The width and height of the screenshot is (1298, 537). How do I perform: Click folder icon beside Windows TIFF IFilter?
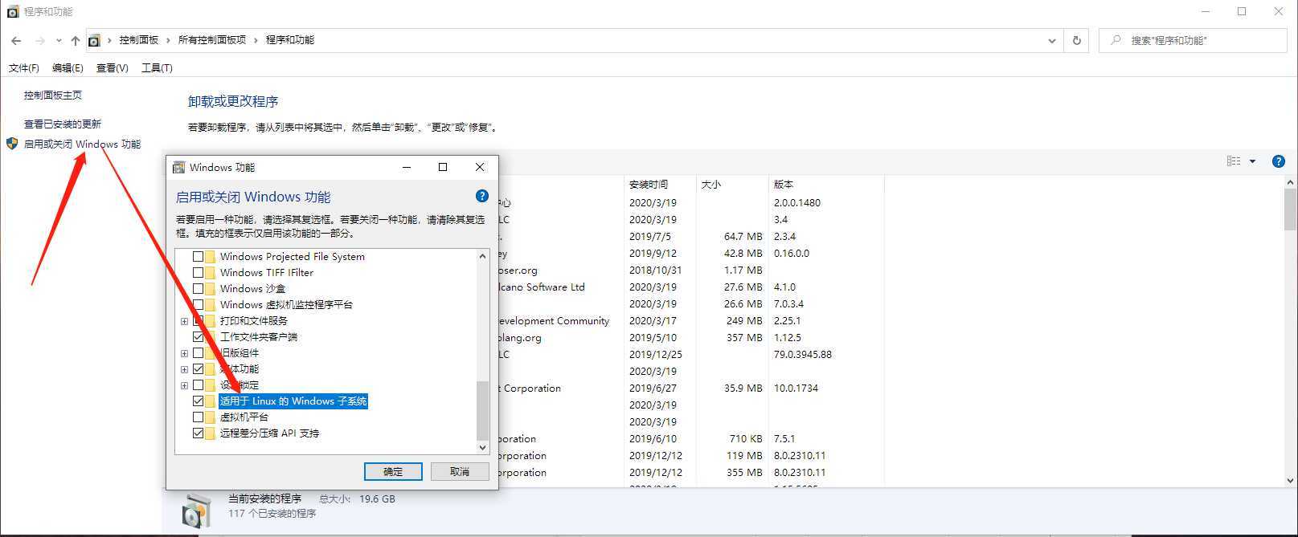pyautogui.click(x=210, y=273)
